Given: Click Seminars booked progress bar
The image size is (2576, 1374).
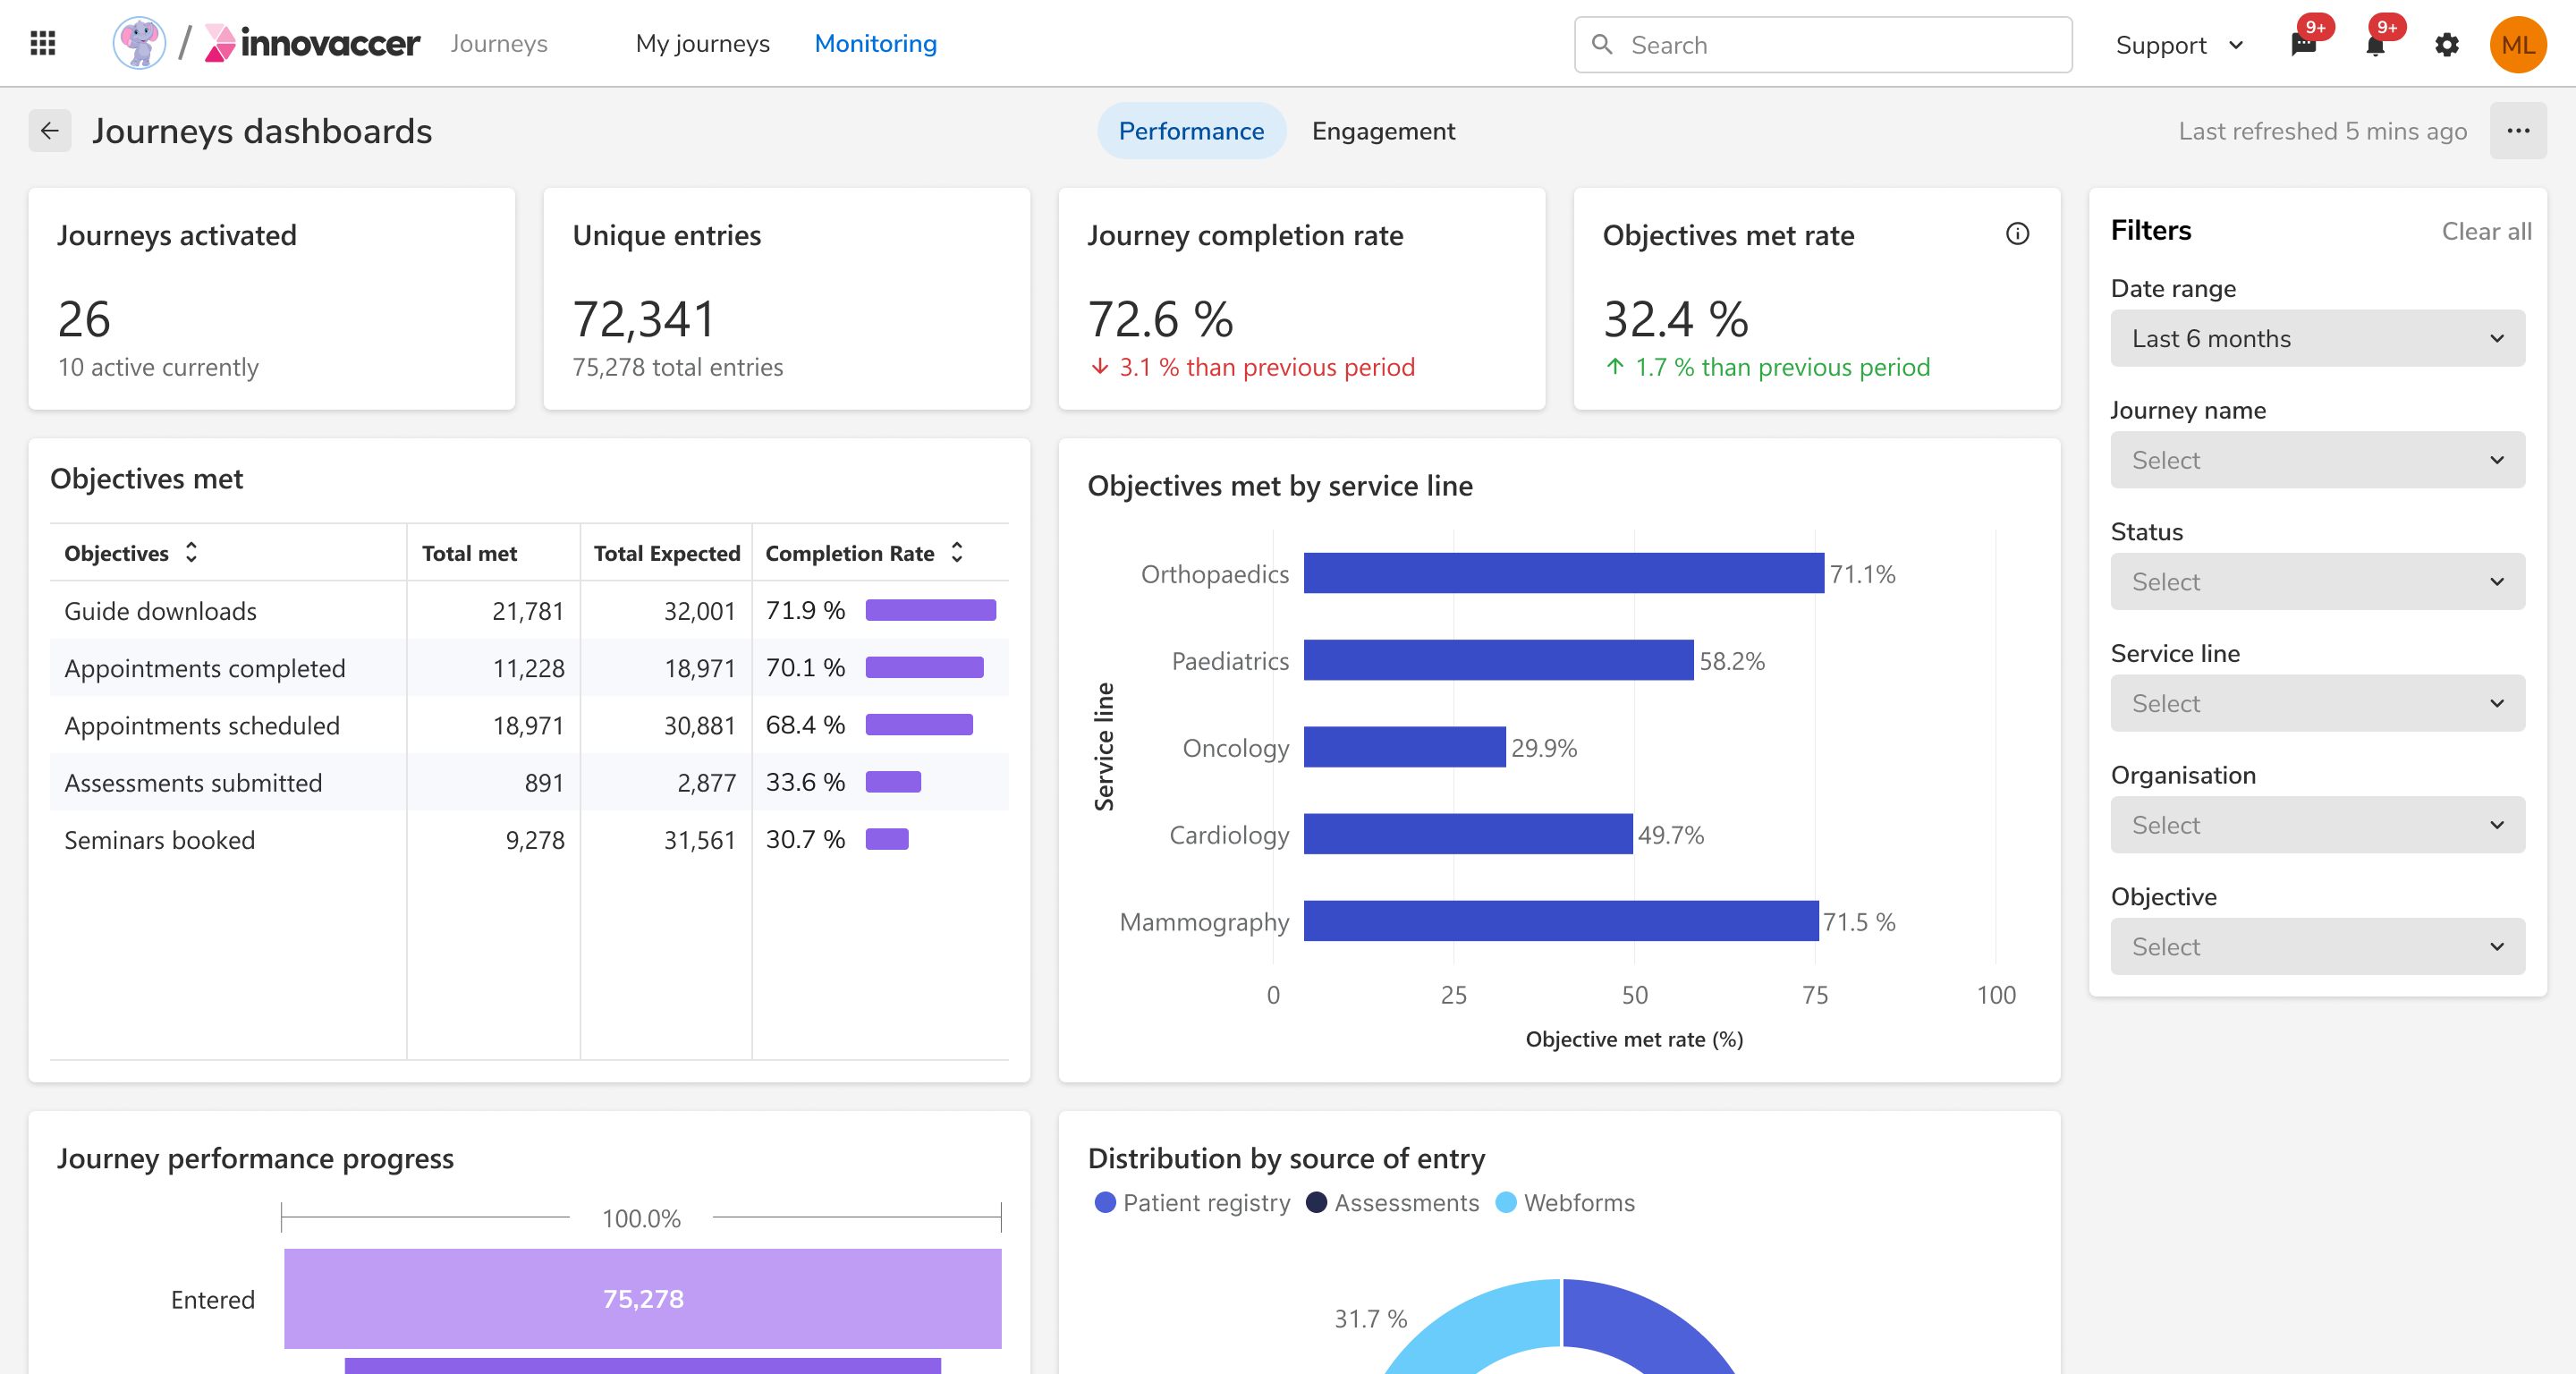Looking at the screenshot, I should pyautogui.click(x=887, y=839).
